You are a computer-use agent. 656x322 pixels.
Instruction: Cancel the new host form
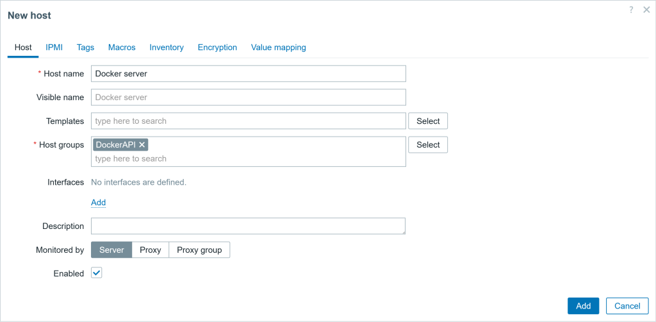627,306
